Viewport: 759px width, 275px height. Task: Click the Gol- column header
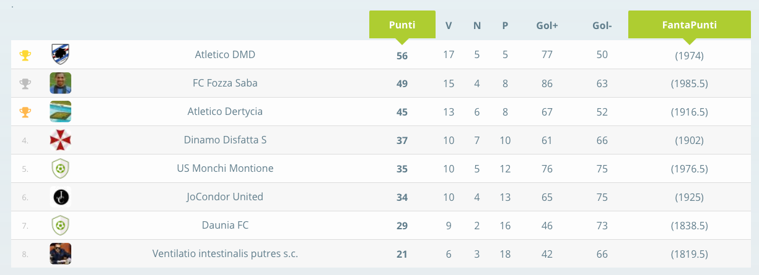(602, 26)
